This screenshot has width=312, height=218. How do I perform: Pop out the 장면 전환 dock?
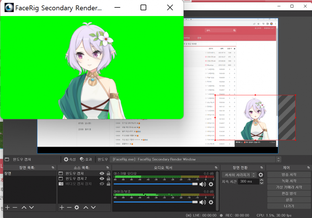click(x=262, y=168)
